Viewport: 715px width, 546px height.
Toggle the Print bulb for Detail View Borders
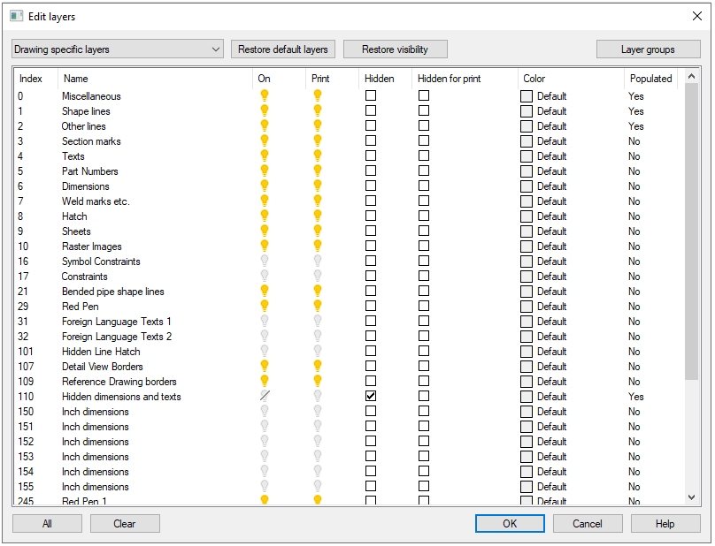coord(318,366)
